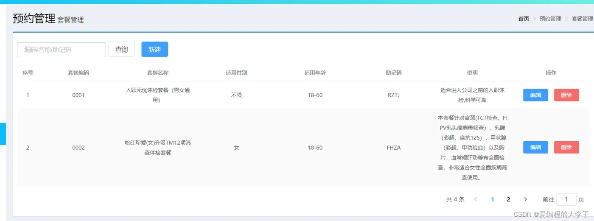Click the mnemonic code RZTJ
Viewport: 594px width, 221px height.
click(394, 95)
